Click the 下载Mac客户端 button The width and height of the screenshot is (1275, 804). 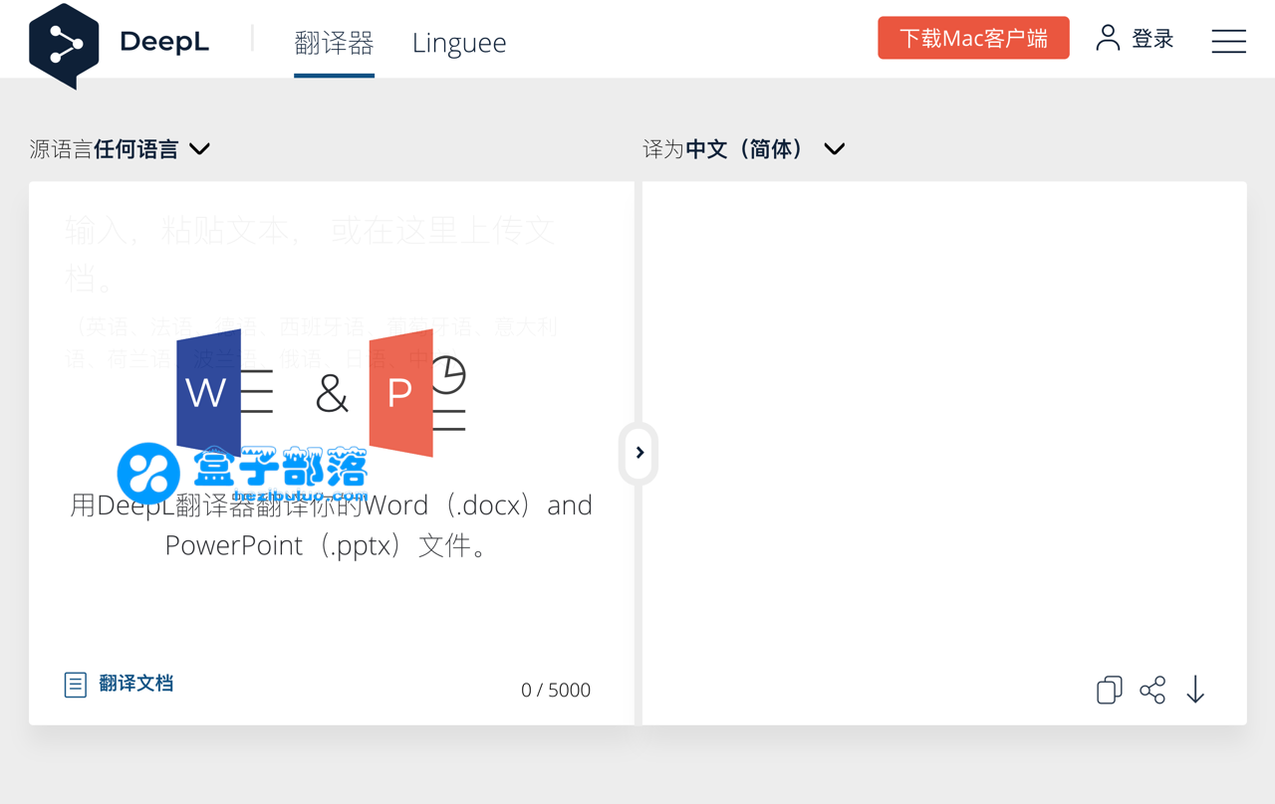coord(973,38)
